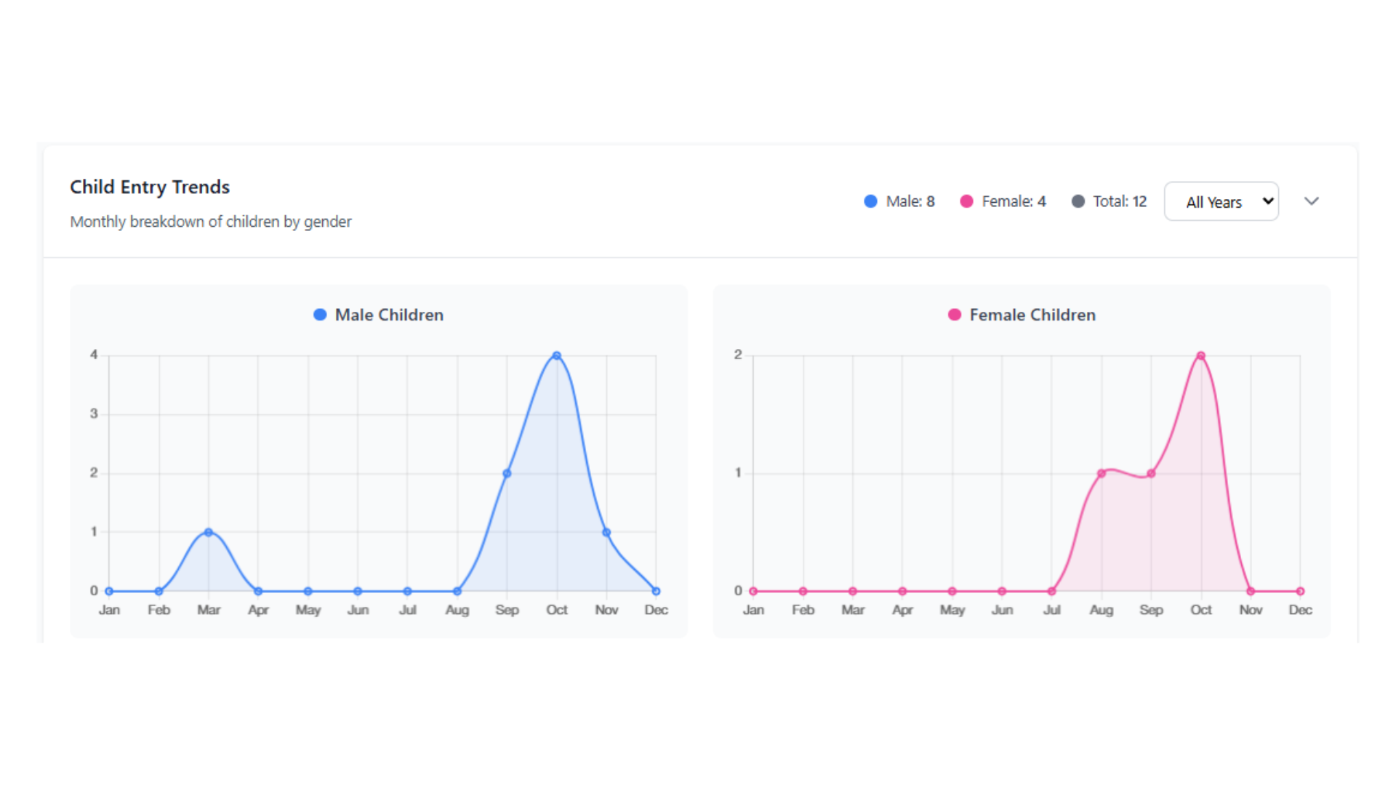Open the All Years dropdown
The image size is (1396, 785).
pyautogui.click(x=1221, y=201)
